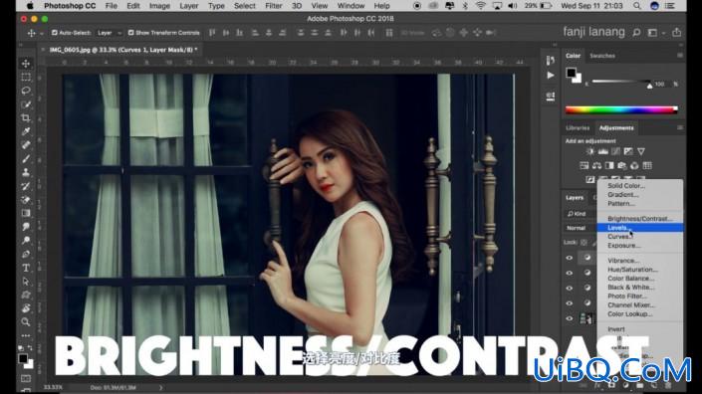Viewport: 702px width, 394px height.
Task: Select the Eyedropper tool
Action: (26, 131)
